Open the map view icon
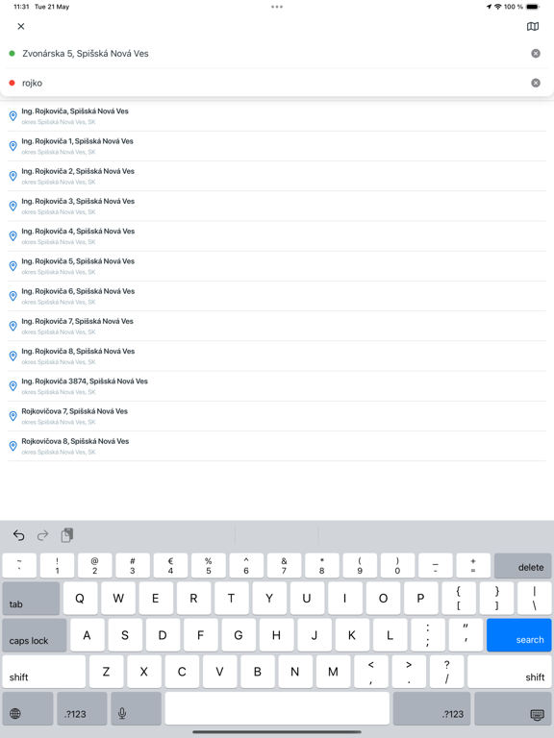Viewport: 554px width, 738px height. click(532, 26)
